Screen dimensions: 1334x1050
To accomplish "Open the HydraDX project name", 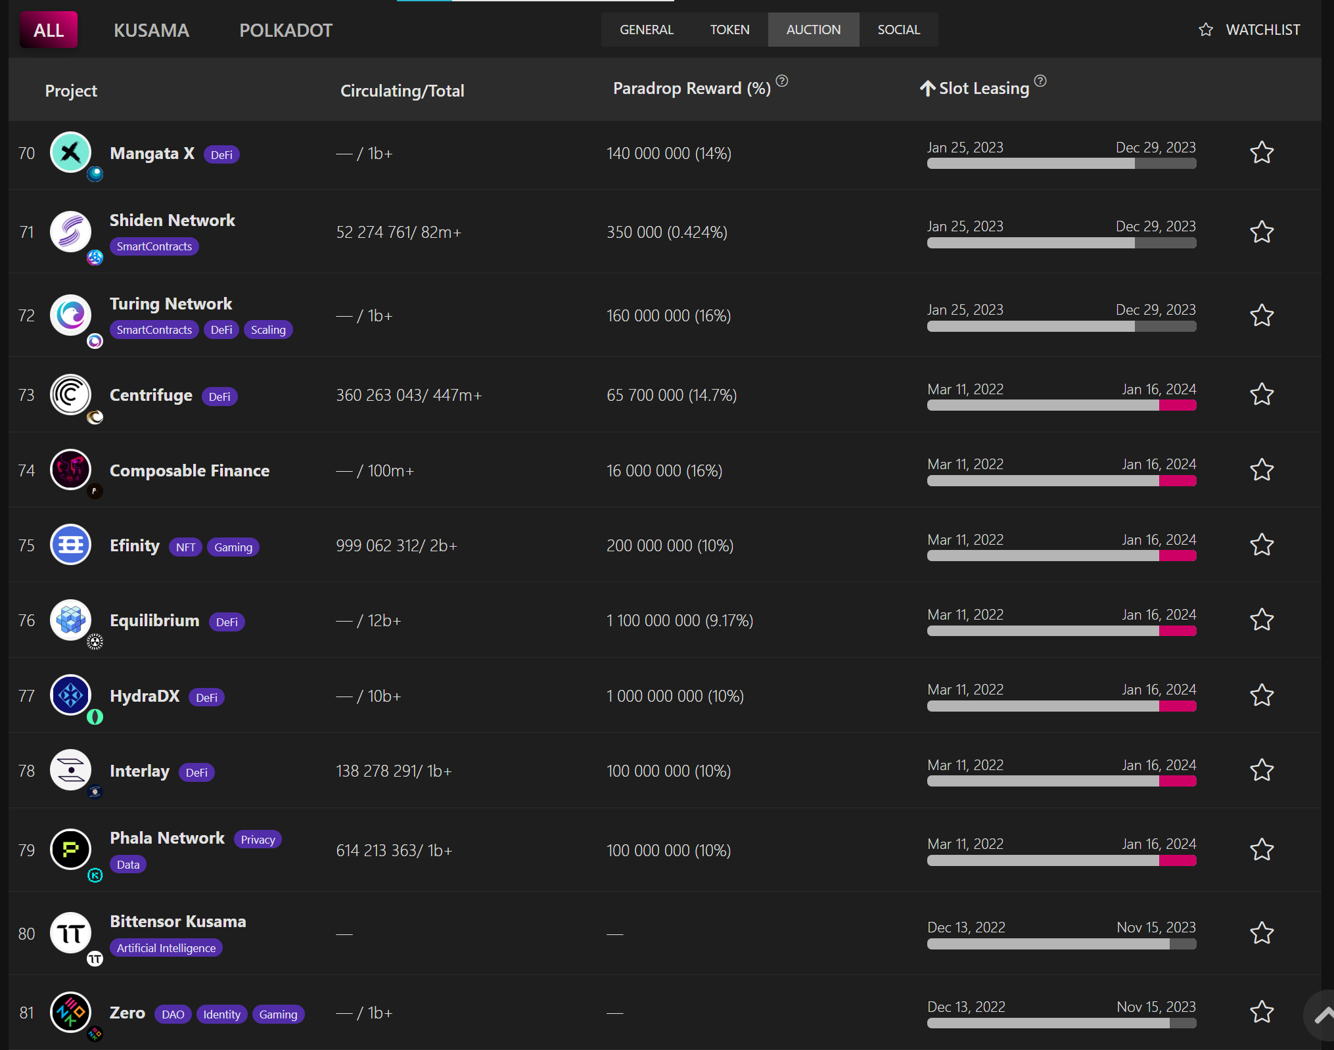I will click(x=145, y=696).
